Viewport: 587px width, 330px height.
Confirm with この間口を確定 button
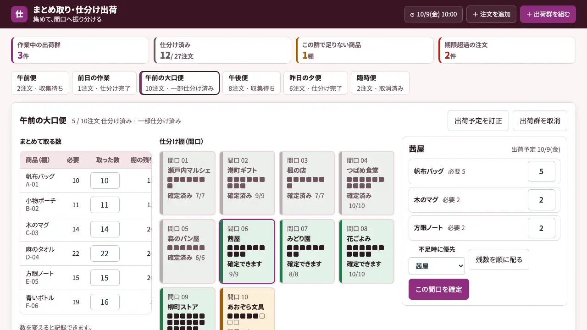pyautogui.click(x=439, y=289)
